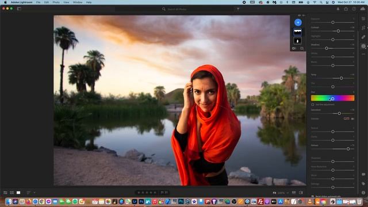Image resolution: width=368 pixels, height=207 pixels.
Task: Click the arrow icon atop the masks panel
Action: point(304,16)
